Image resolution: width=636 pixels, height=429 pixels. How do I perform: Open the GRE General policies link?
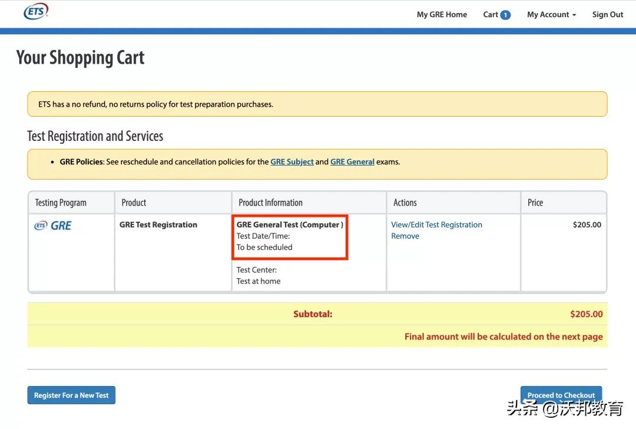click(x=352, y=161)
